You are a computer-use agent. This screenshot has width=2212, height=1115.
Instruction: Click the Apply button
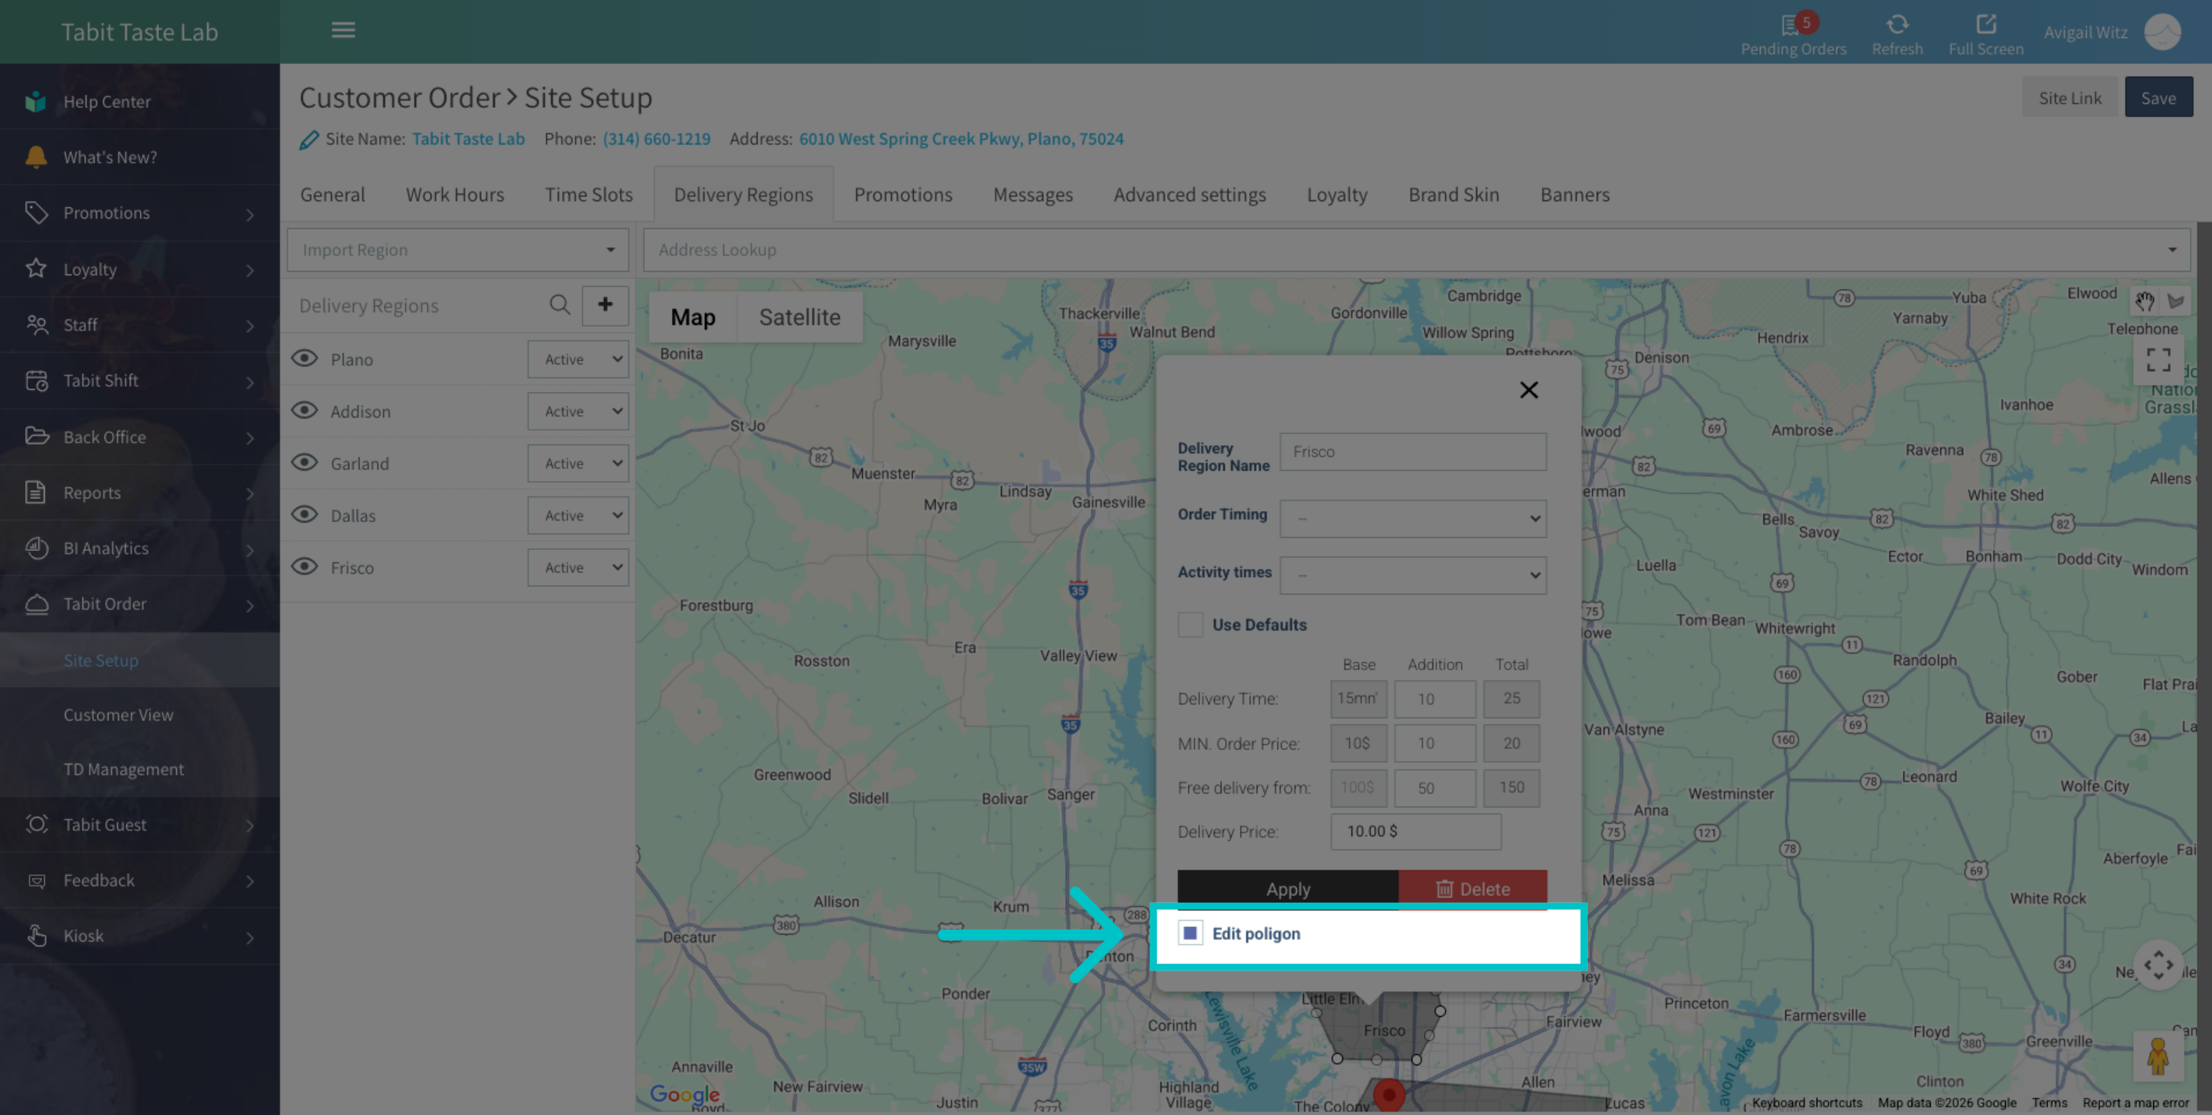(1288, 889)
